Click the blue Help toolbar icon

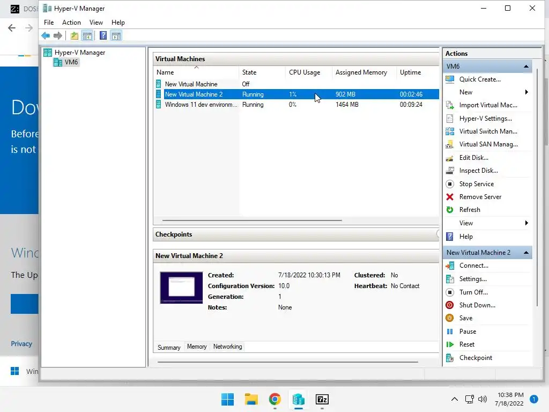(103, 35)
